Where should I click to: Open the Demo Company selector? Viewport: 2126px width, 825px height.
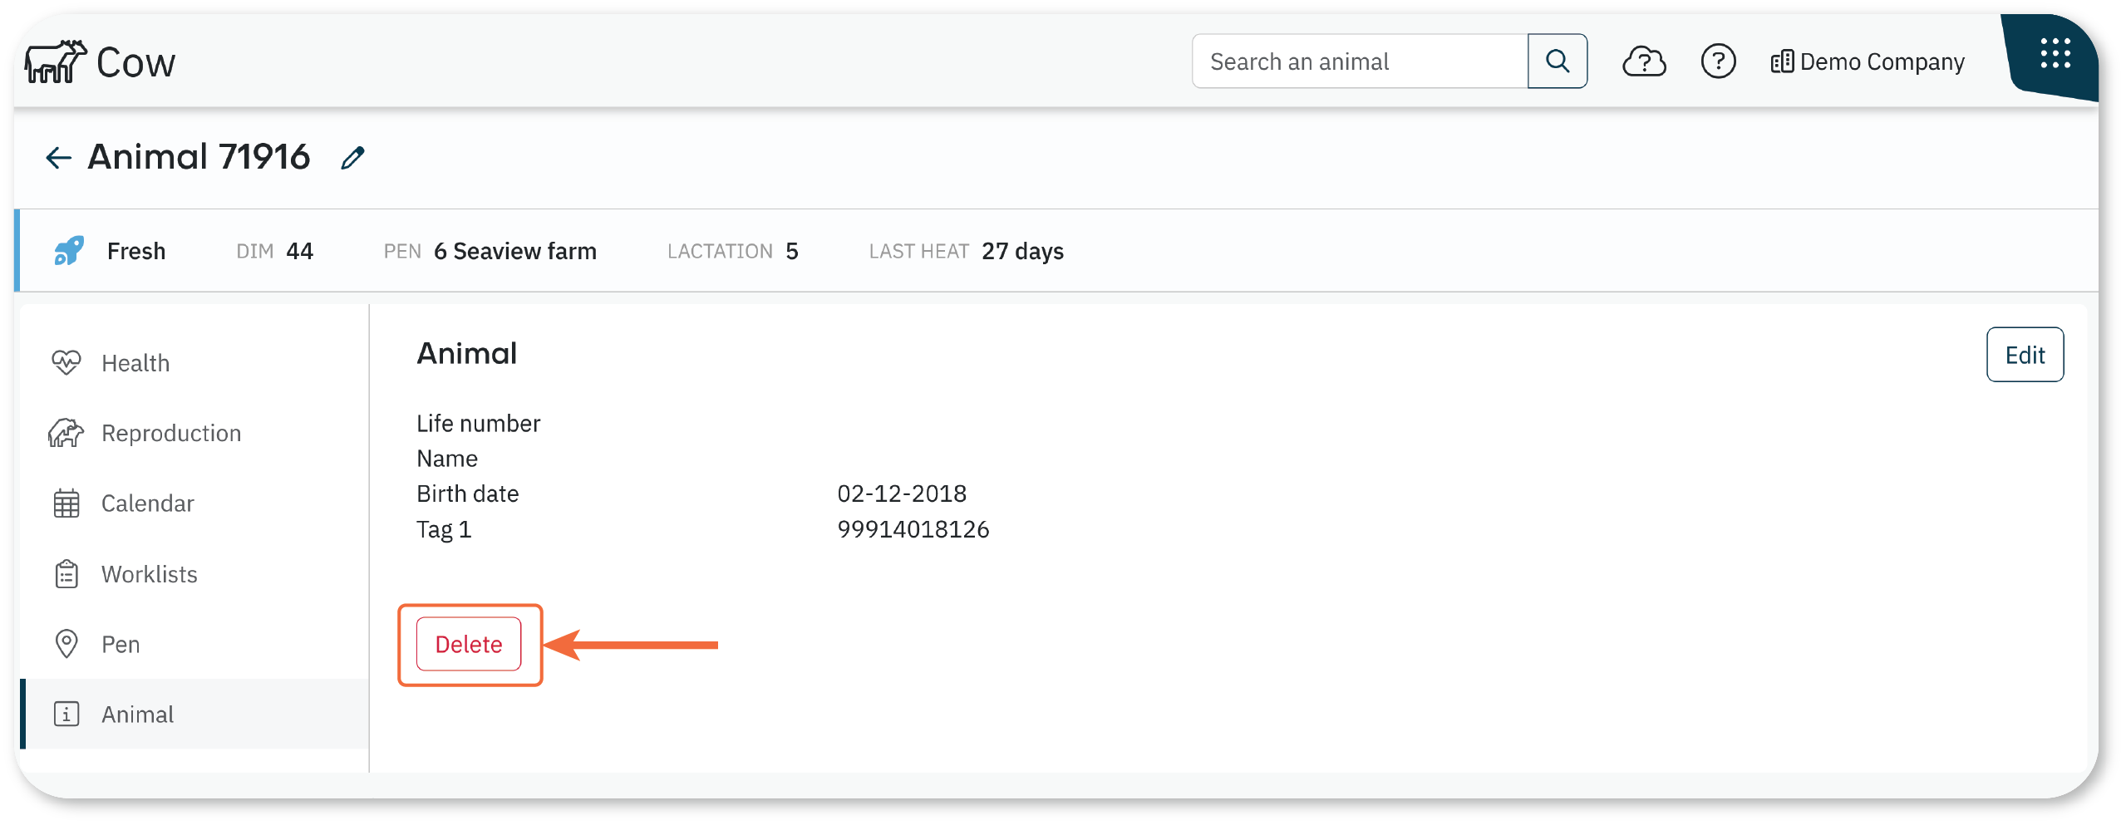click(x=1867, y=61)
